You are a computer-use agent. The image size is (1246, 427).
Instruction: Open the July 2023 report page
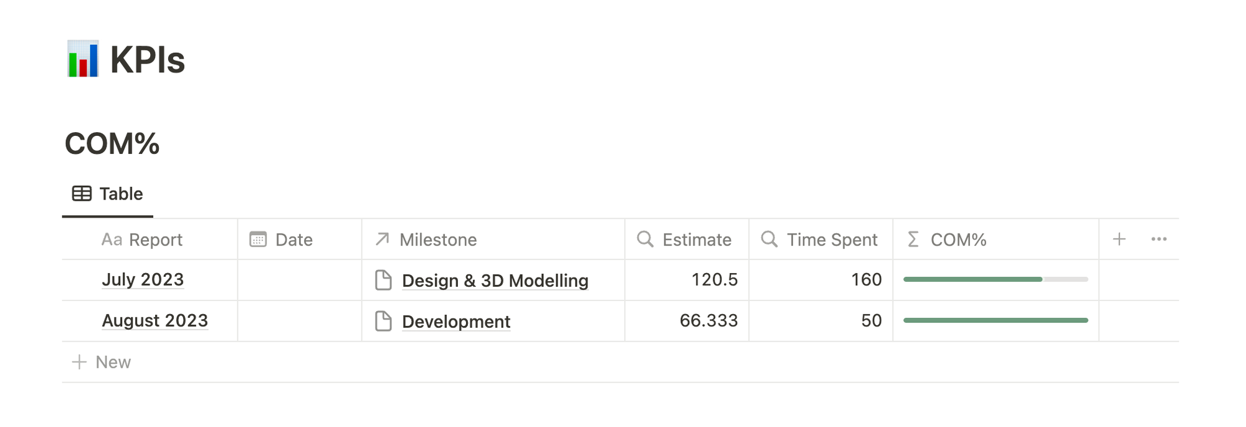tap(143, 280)
